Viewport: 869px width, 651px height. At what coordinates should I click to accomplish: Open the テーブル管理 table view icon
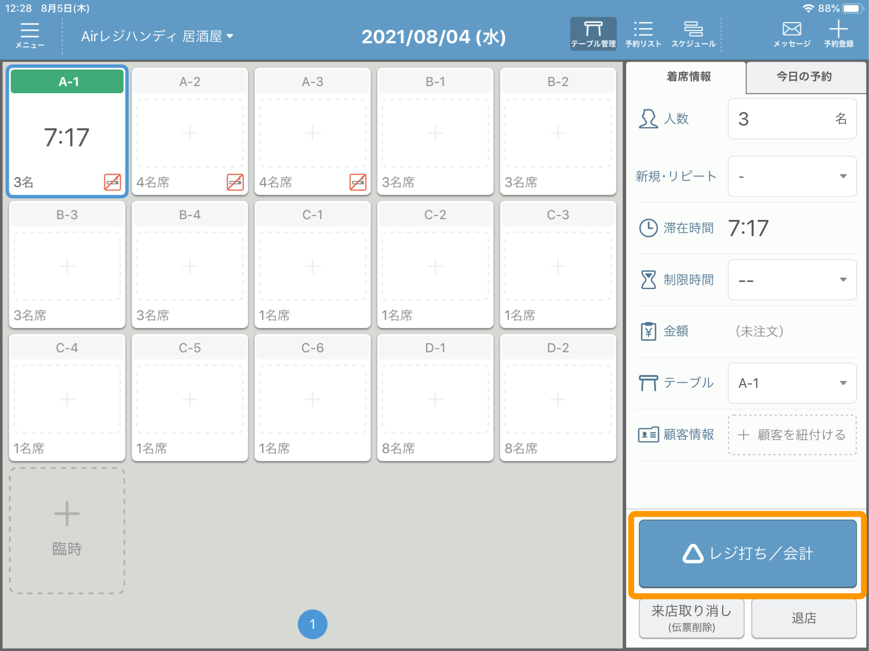pos(593,34)
